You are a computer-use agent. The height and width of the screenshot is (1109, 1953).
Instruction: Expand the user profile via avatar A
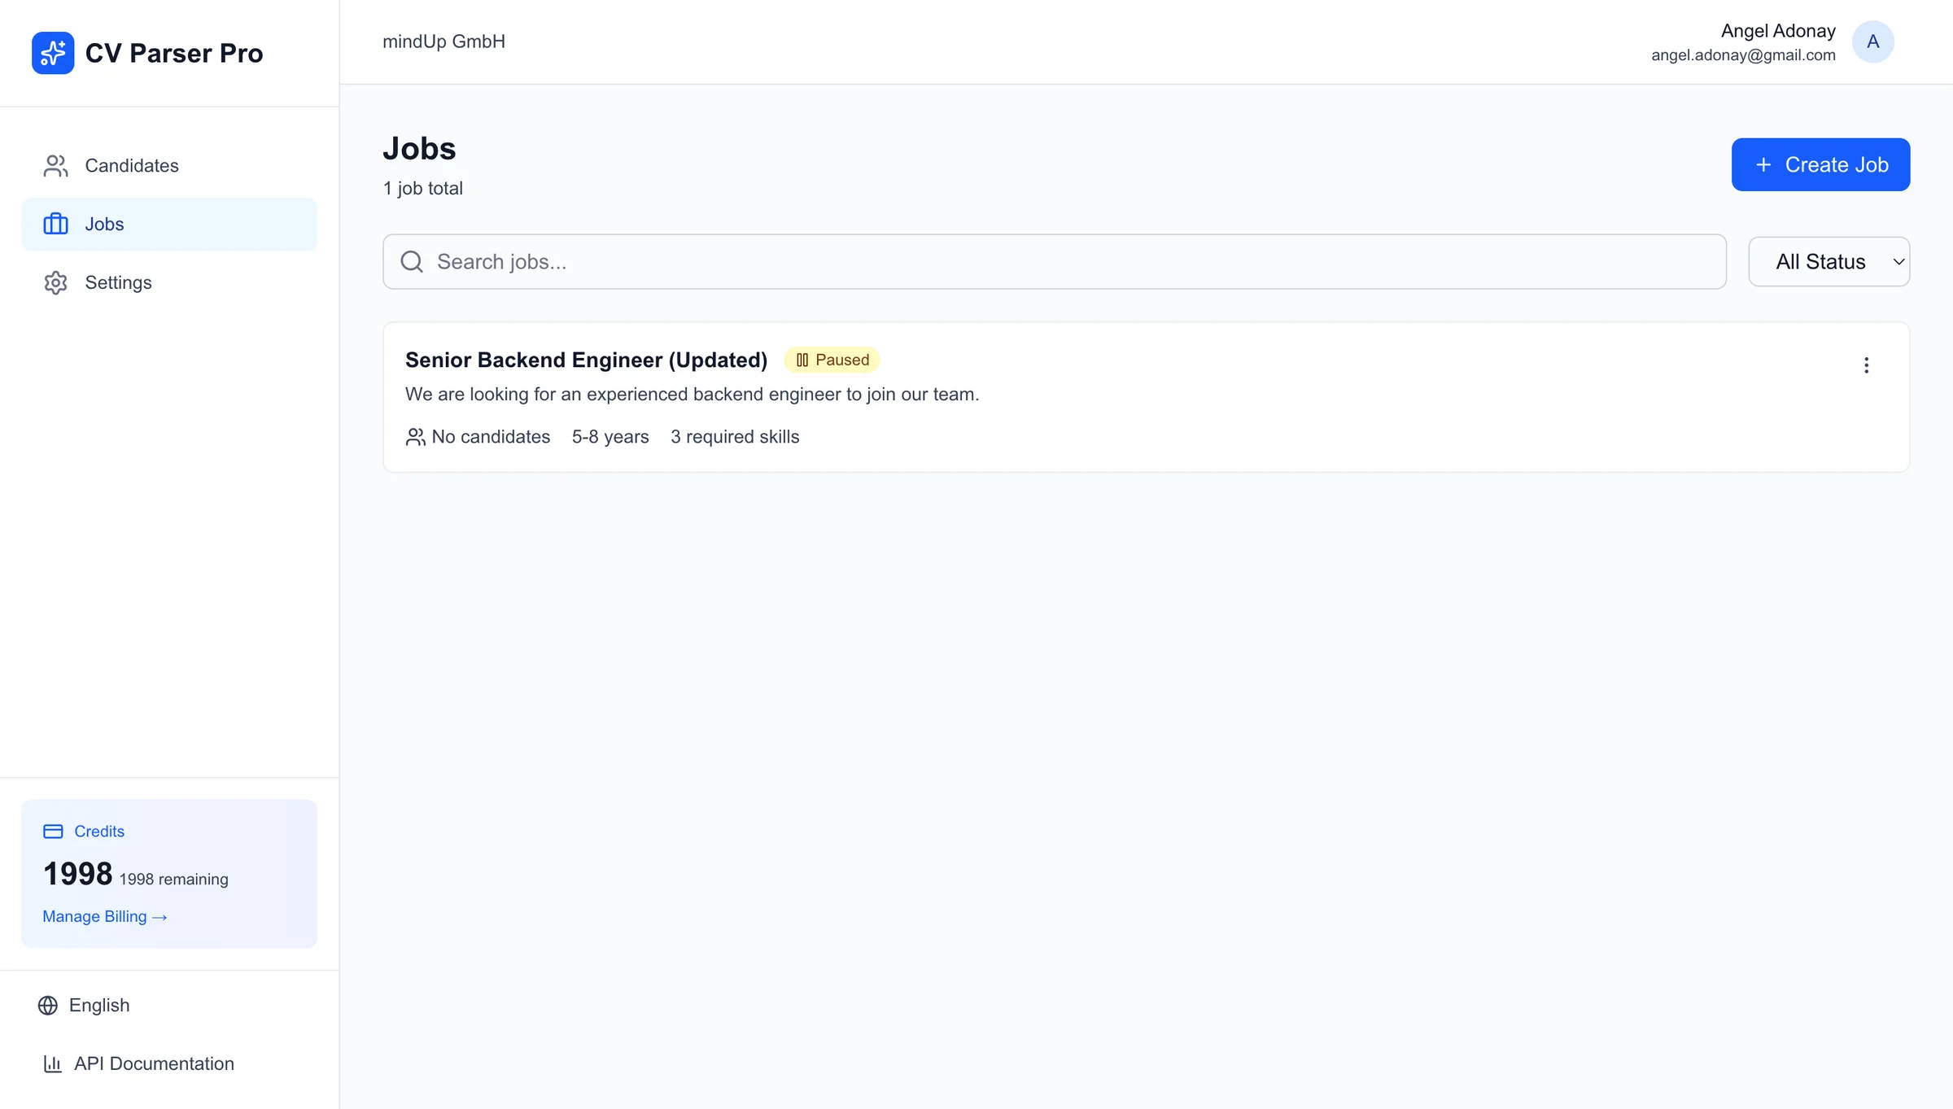coord(1873,41)
